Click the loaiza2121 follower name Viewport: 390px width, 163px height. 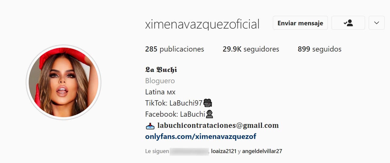coord(224,151)
